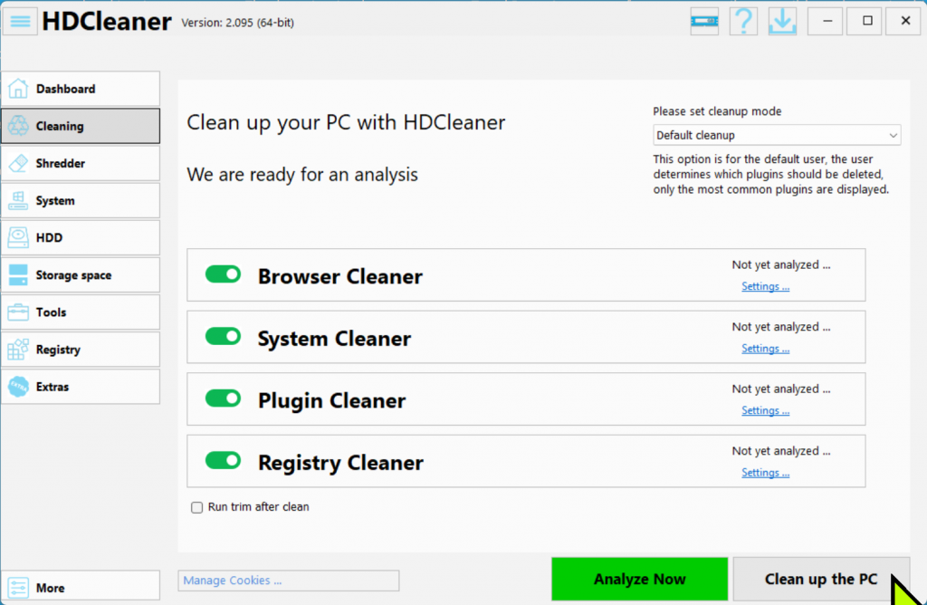This screenshot has width=927, height=605.
Task: Open the Default cleanup dropdown
Action: 774,134
